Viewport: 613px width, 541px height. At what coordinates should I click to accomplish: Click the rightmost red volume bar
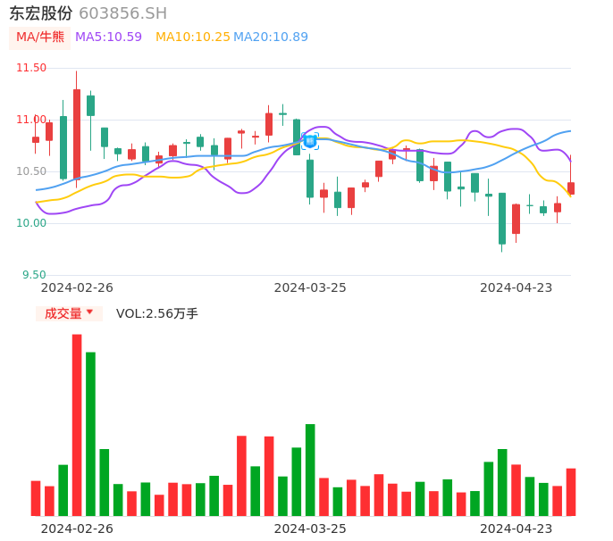571,492
